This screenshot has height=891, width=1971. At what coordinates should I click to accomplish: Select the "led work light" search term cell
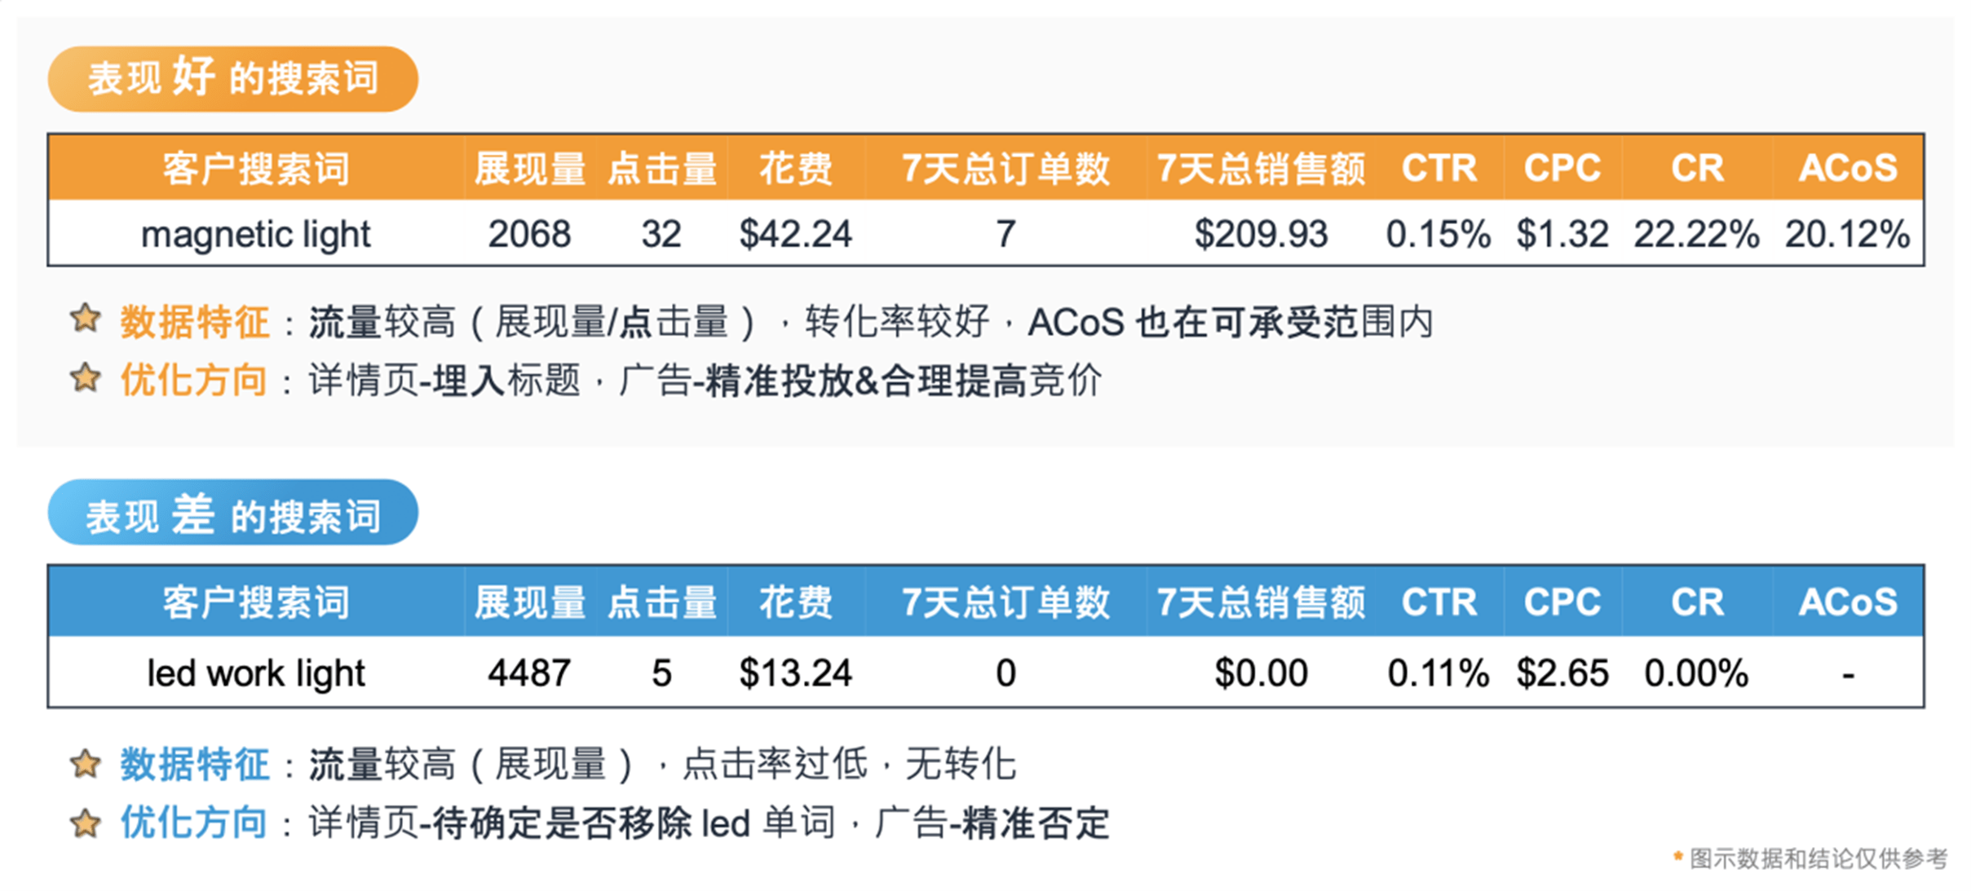click(x=256, y=673)
